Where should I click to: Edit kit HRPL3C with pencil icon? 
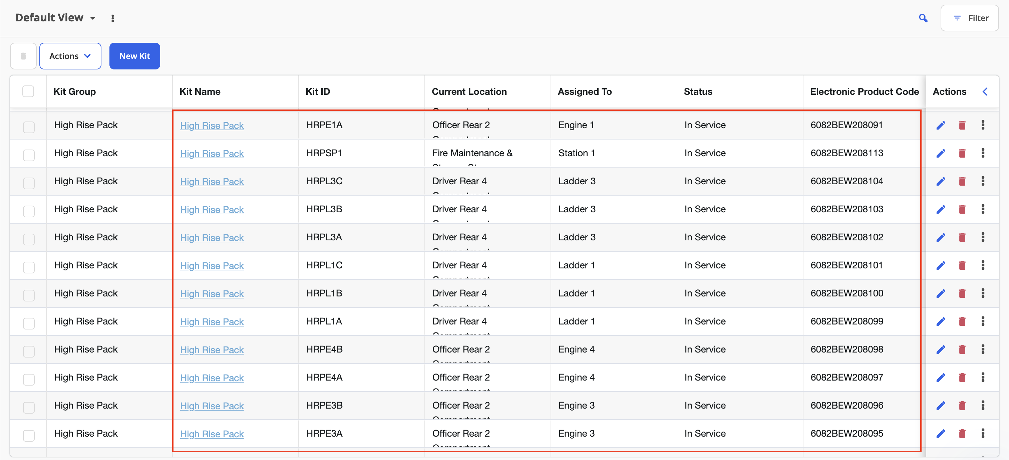(941, 181)
